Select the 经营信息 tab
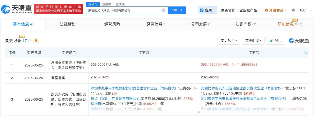 coord(156,24)
